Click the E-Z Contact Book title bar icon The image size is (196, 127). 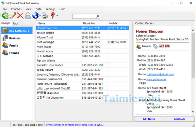click(x=3, y=3)
